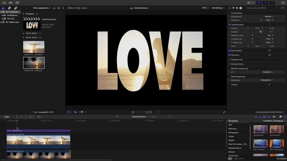Screen dimensions: 287x161
Task: Select the Objekte transitions category
Action: click(x=231, y=140)
